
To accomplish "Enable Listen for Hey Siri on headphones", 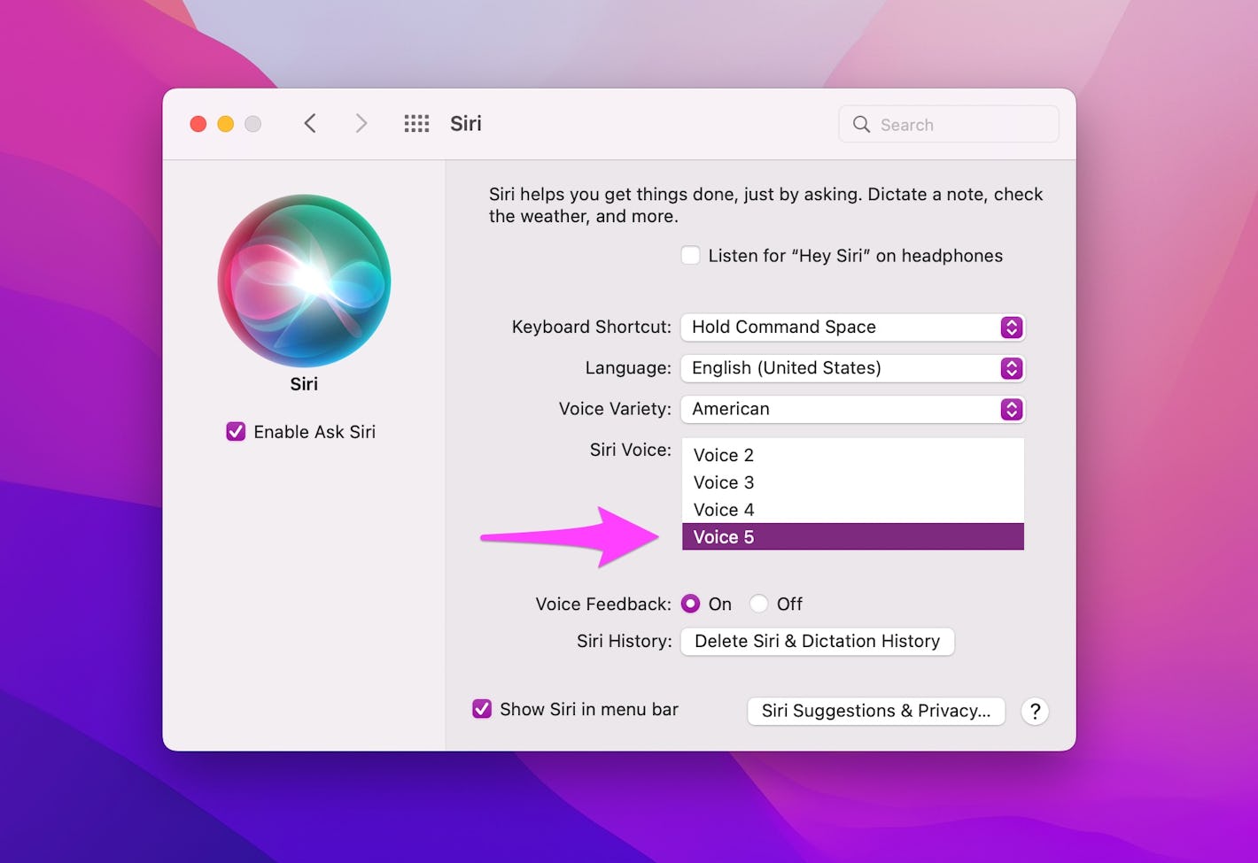I will (x=690, y=255).
